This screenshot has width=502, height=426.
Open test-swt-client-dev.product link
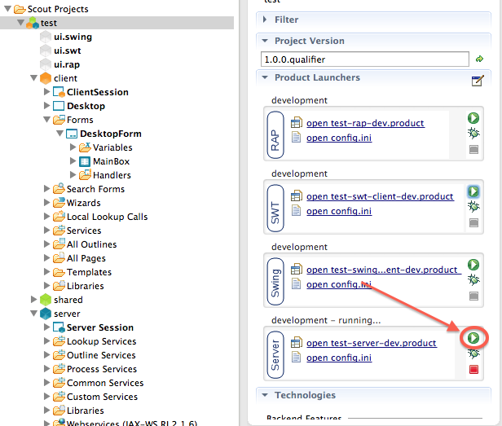380,196
